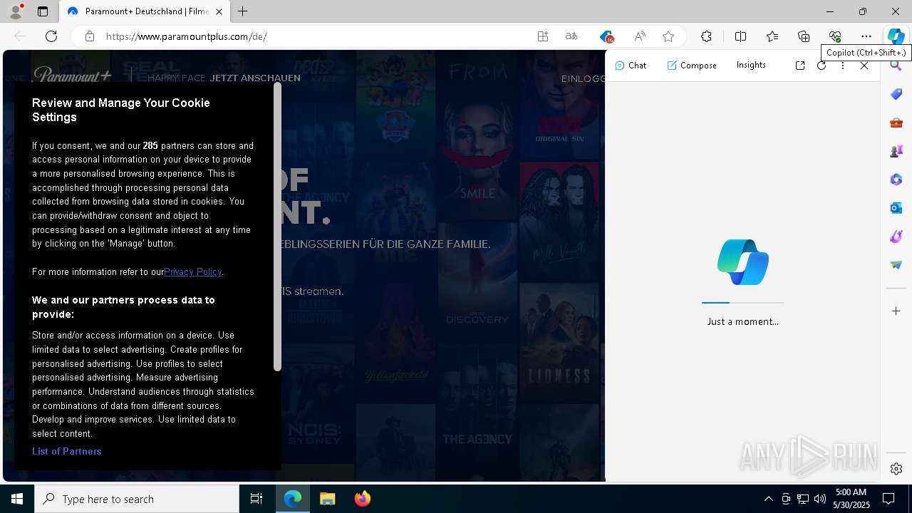Open Copilot in a new window
The image size is (912, 513).
[x=800, y=66]
